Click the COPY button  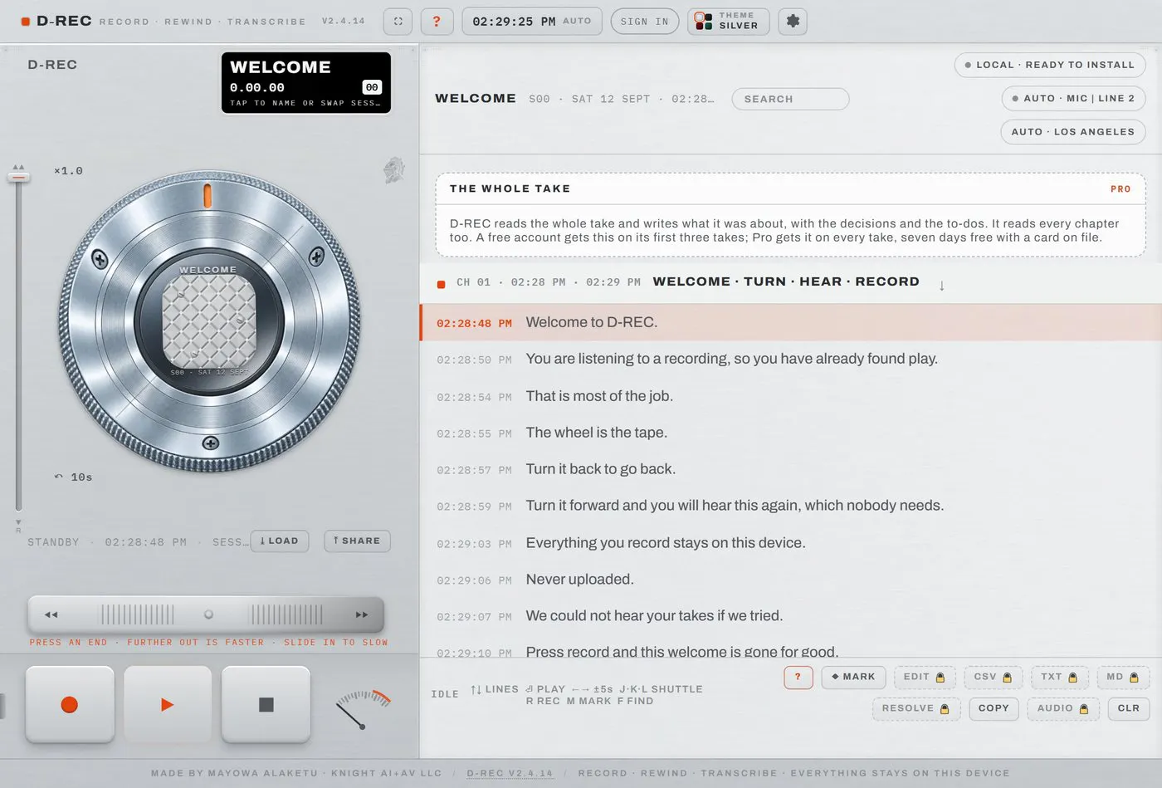[x=994, y=708]
